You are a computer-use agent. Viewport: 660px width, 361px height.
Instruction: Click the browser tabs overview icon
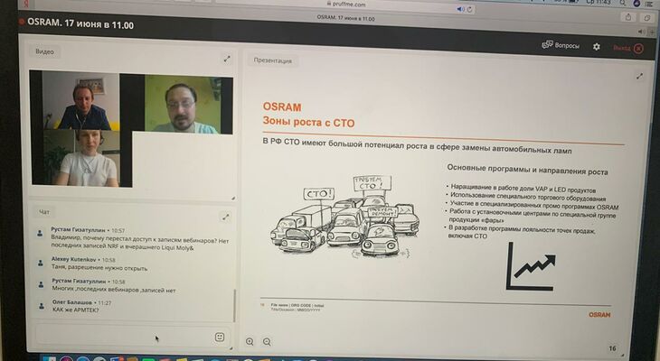click(x=647, y=17)
